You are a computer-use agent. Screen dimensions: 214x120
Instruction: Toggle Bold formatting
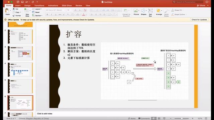click(x=47, y=15)
